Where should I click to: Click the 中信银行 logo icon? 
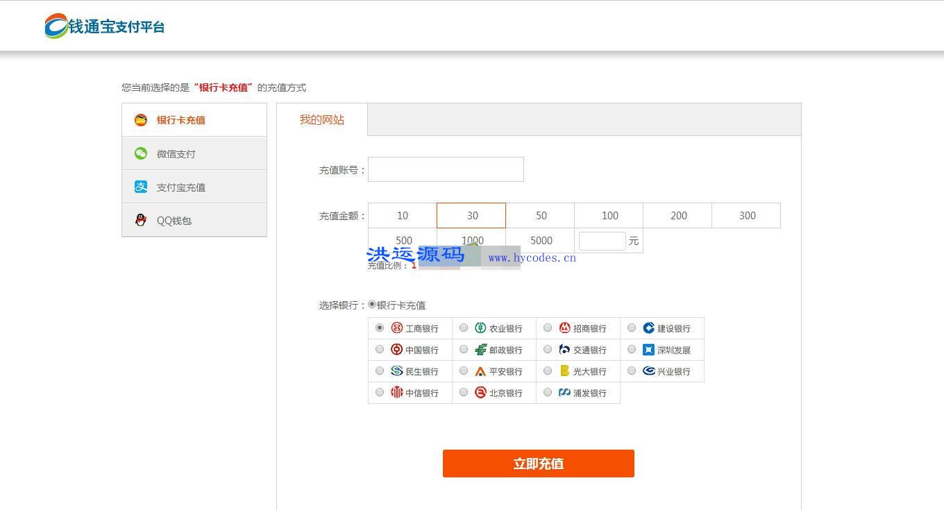coord(397,392)
